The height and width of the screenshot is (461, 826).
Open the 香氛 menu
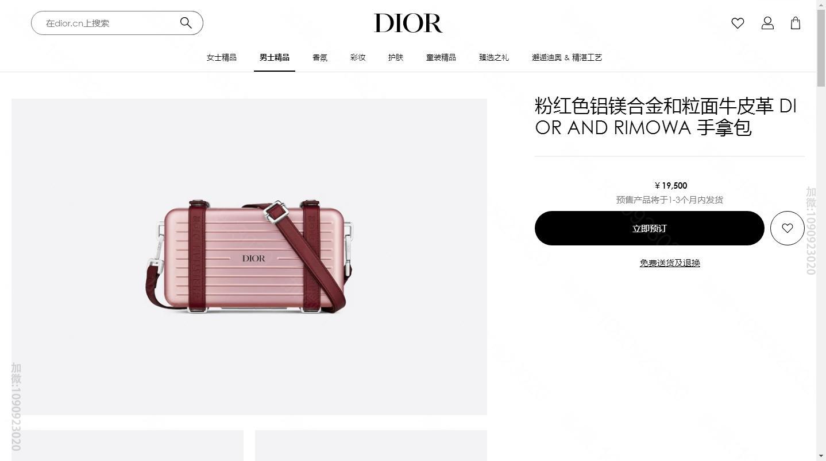click(x=320, y=57)
